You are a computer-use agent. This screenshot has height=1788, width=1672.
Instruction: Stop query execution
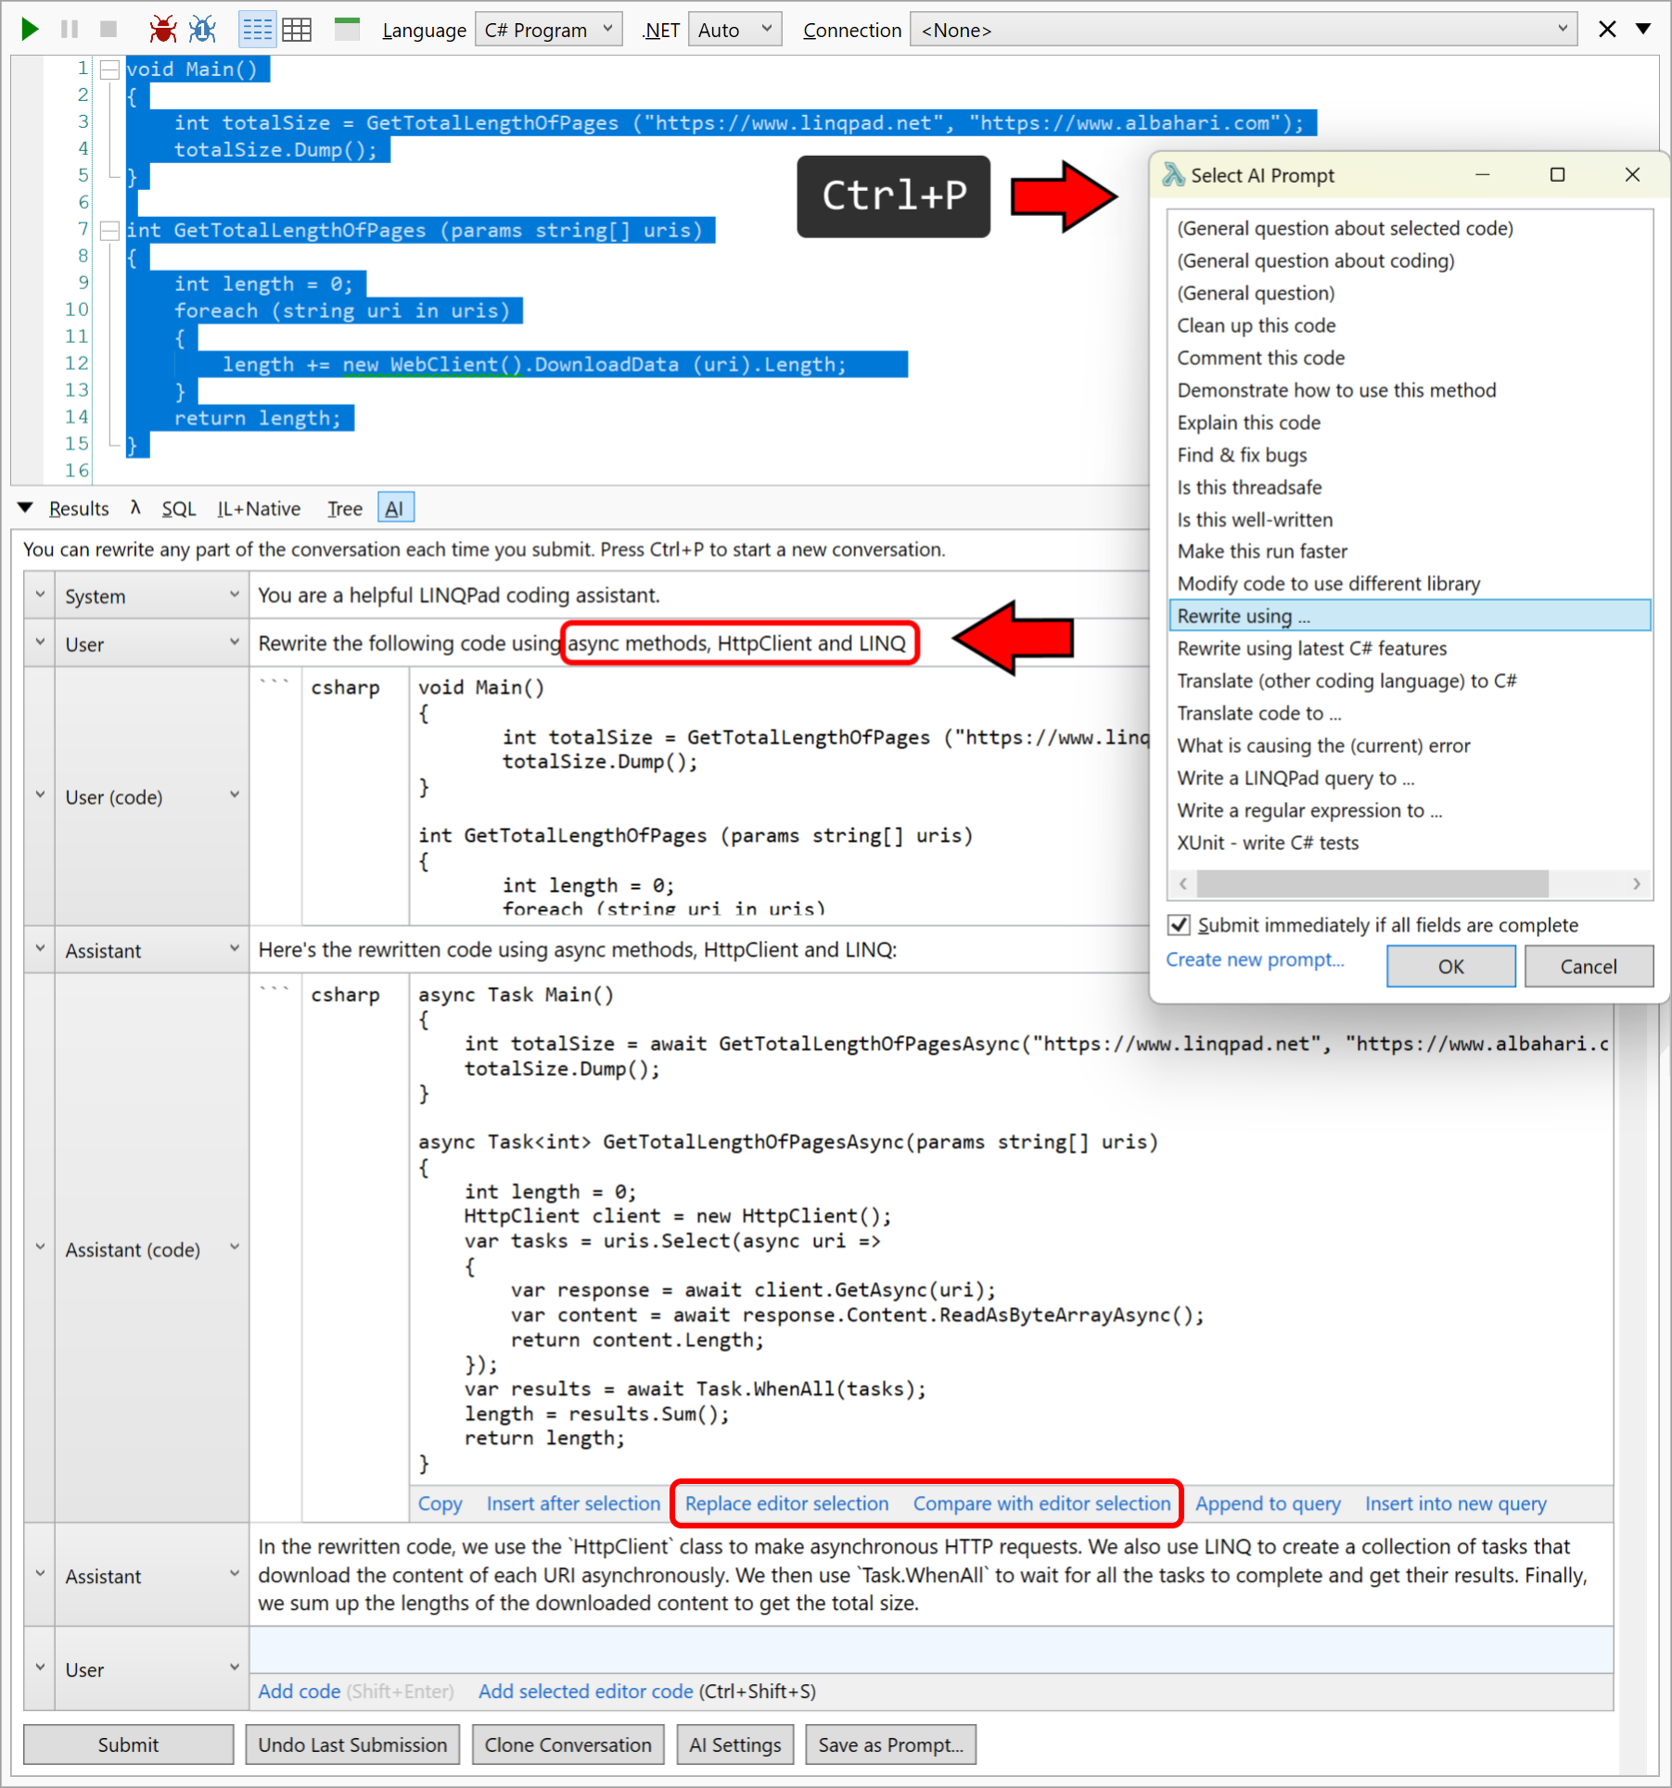tap(108, 30)
